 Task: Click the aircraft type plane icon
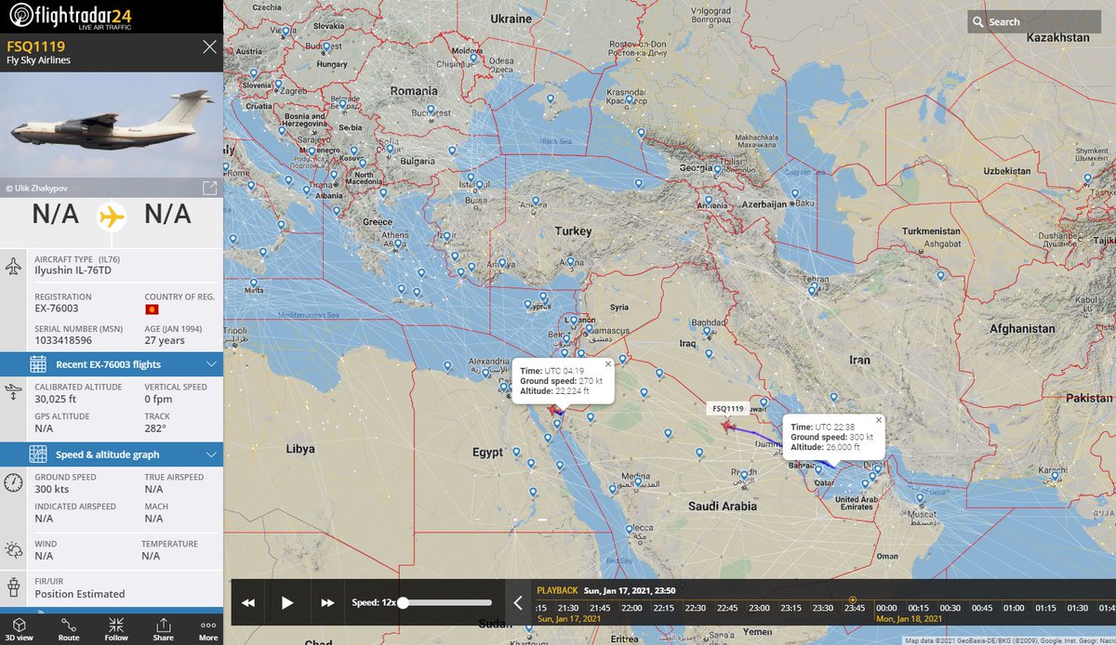coord(13,267)
